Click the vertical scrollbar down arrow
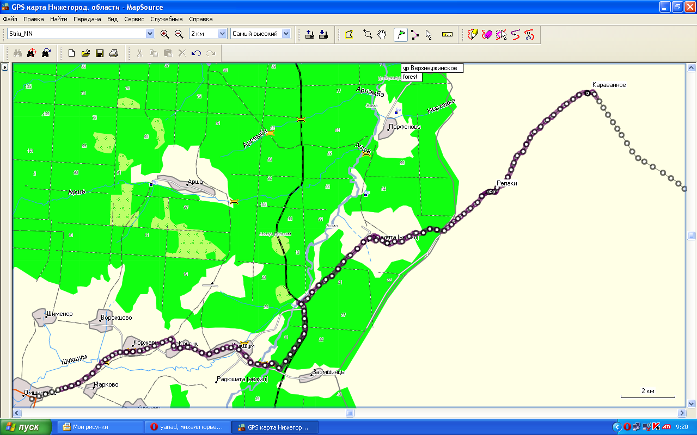 691,404
